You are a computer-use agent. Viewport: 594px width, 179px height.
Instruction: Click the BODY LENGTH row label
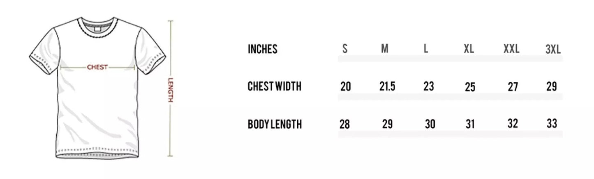coord(275,124)
